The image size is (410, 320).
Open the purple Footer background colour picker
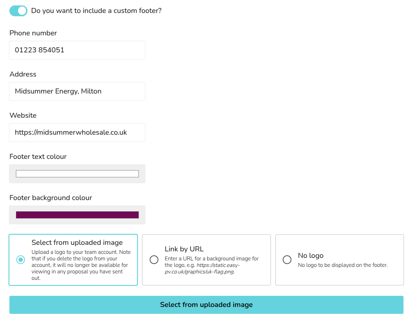pyautogui.click(x=77, y=215)
